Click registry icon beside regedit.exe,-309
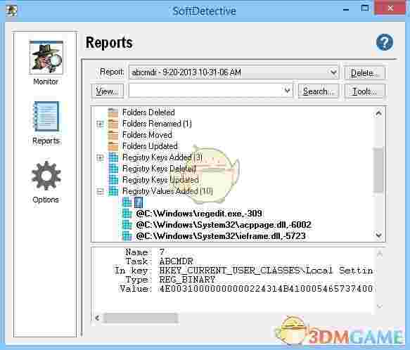 point(127,214)
